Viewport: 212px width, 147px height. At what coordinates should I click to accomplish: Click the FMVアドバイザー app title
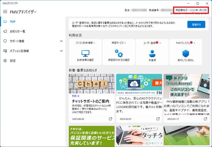23,12
